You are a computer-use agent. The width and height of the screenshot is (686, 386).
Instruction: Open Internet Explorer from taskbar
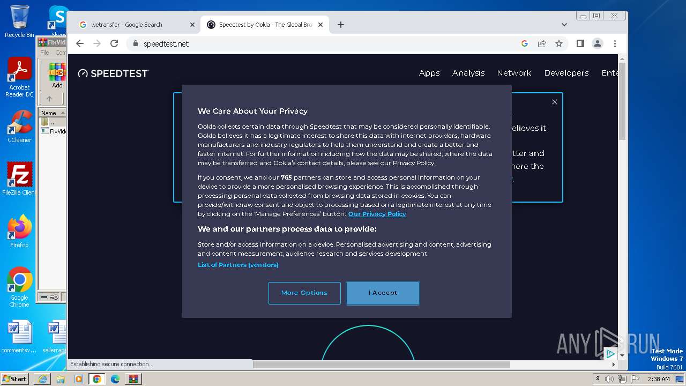coord(42,379)
